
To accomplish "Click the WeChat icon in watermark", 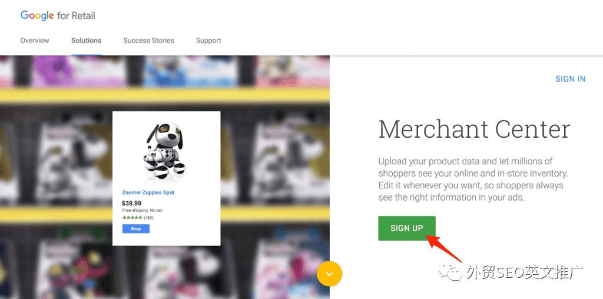I will click(x=450, y=272).
